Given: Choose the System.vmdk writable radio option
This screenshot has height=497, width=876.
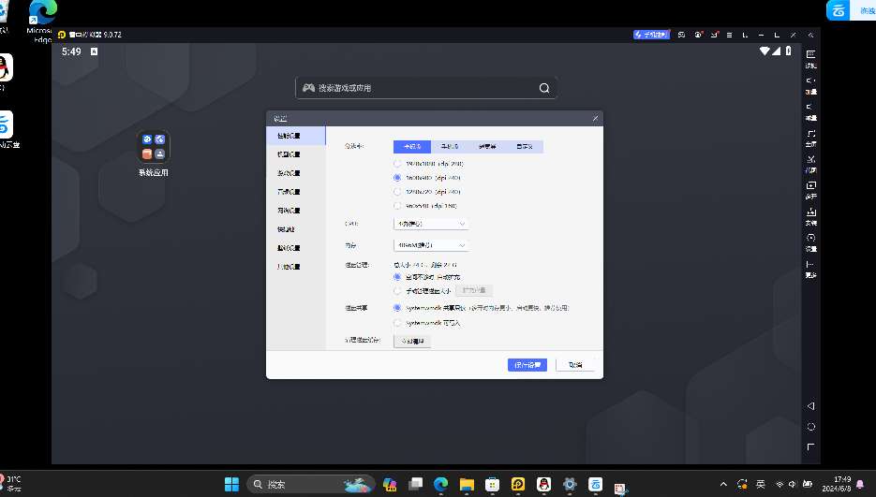Looking at the screenshot, I should [397, 322].
